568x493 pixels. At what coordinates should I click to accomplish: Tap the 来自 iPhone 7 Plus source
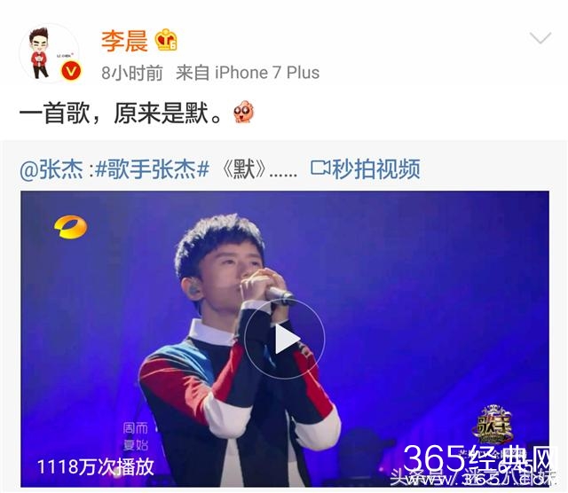point(248,73)
